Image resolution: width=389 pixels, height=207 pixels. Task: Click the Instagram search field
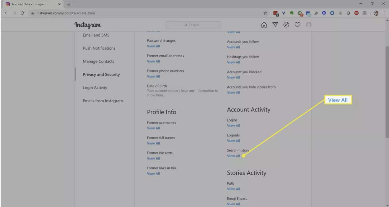(x=193, y=25)
